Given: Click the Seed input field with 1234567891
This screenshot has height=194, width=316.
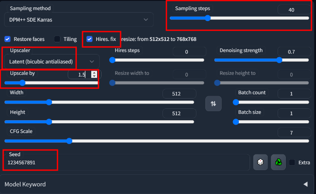Looking at the screenshot, I should (x=127, y=162).
